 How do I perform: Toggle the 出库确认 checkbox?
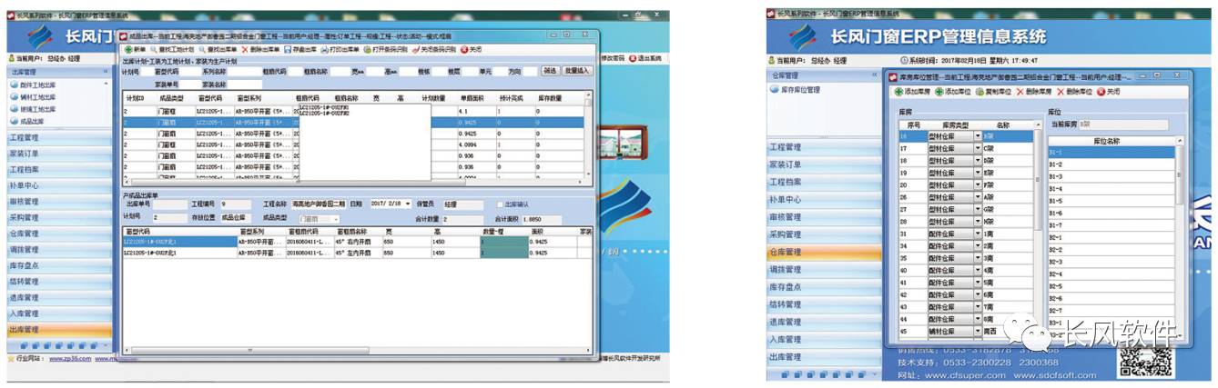click(498, 204)
